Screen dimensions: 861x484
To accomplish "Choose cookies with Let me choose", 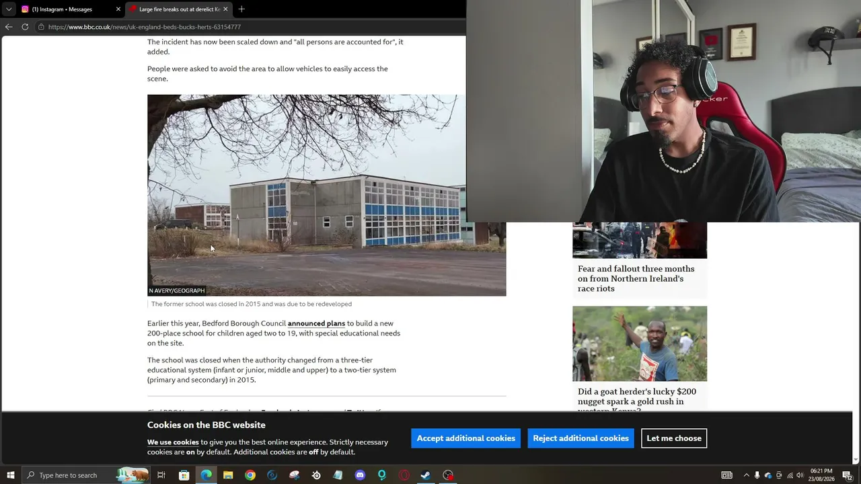I will coord(674,438).
